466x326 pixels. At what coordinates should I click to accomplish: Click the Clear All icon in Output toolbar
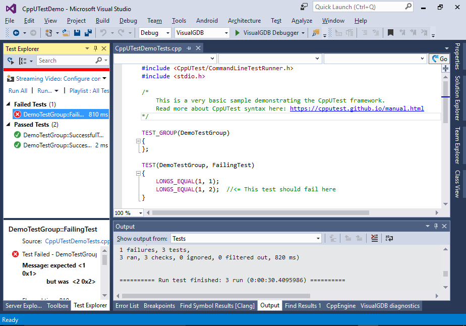tap(374, 238)
